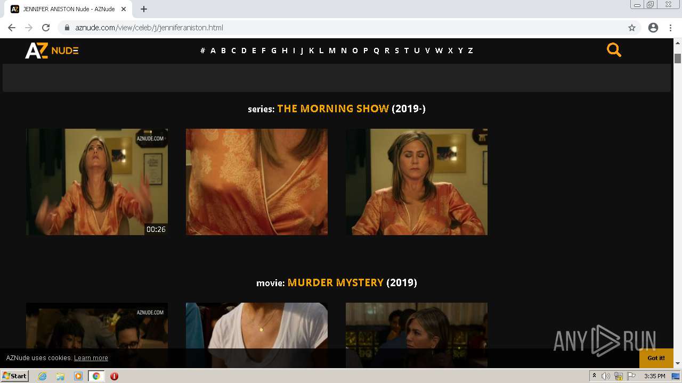682x383 pixels.
Task: Click the red Opera taskbar icon
Action: tap(114, 376)
